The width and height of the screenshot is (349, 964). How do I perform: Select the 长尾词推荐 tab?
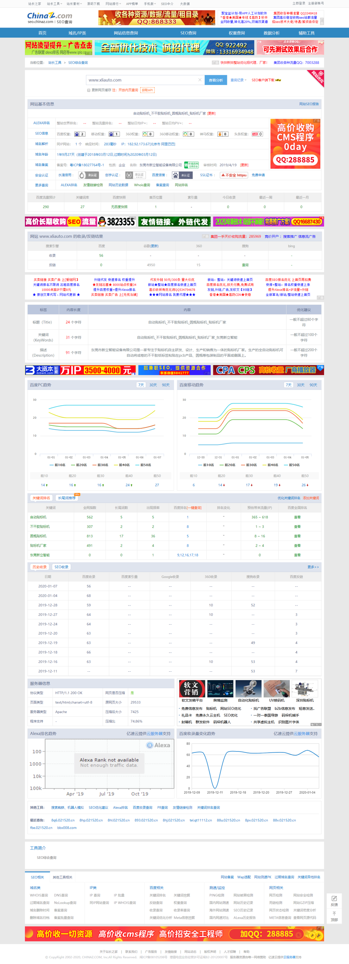[x=67, y=498]
